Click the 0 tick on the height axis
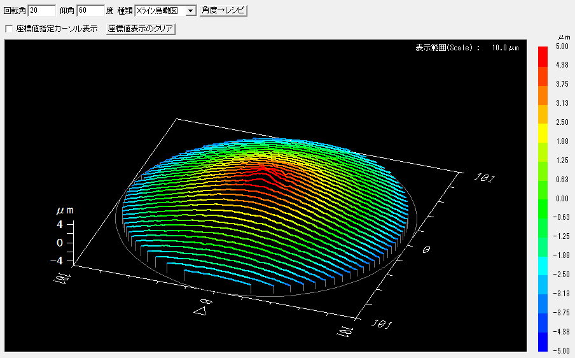 point(60,243)
